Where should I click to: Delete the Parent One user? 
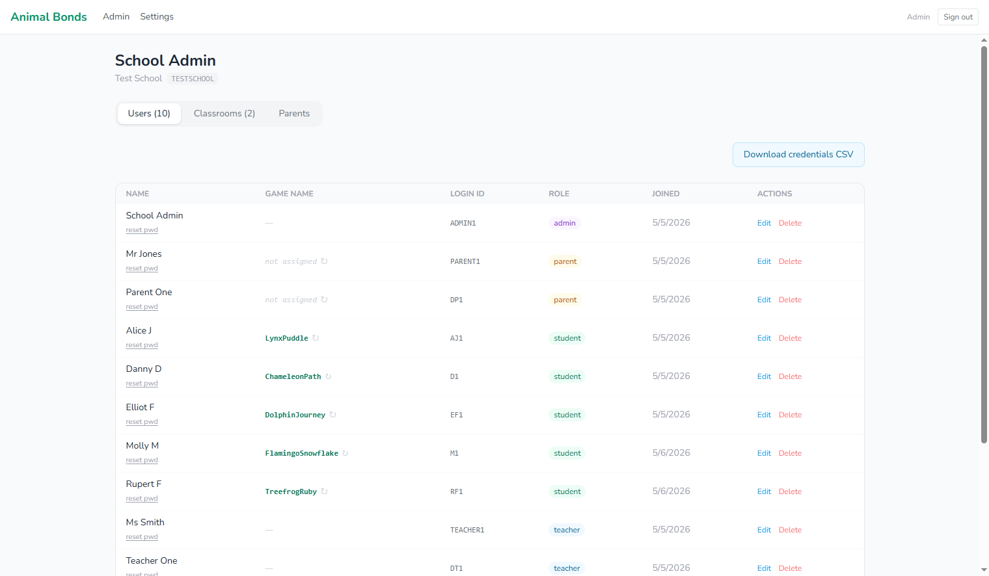790,300
